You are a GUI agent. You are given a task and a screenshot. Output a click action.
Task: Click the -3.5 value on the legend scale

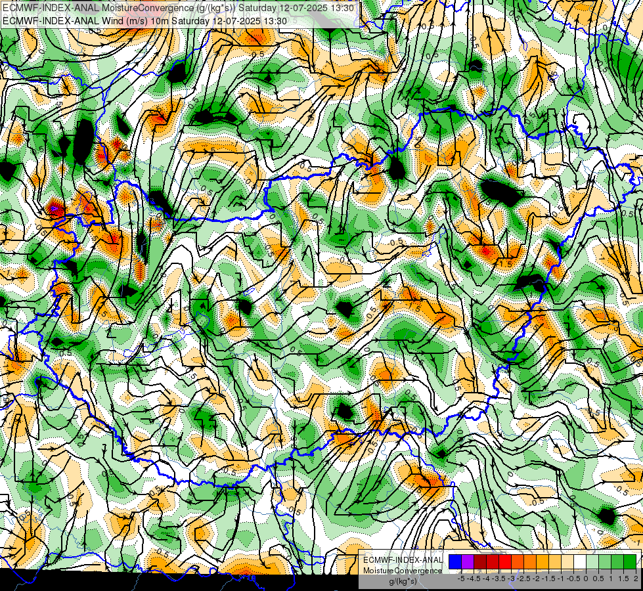click(499, 579)
